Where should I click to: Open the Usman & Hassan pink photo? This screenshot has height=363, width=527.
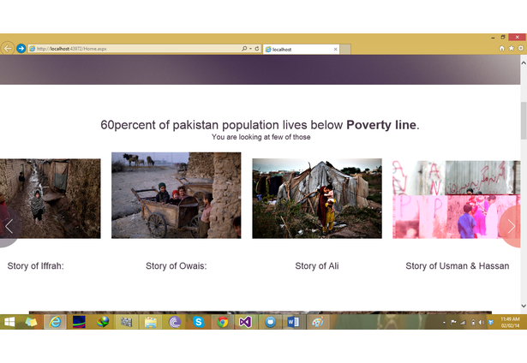click(x=457, y=199)
